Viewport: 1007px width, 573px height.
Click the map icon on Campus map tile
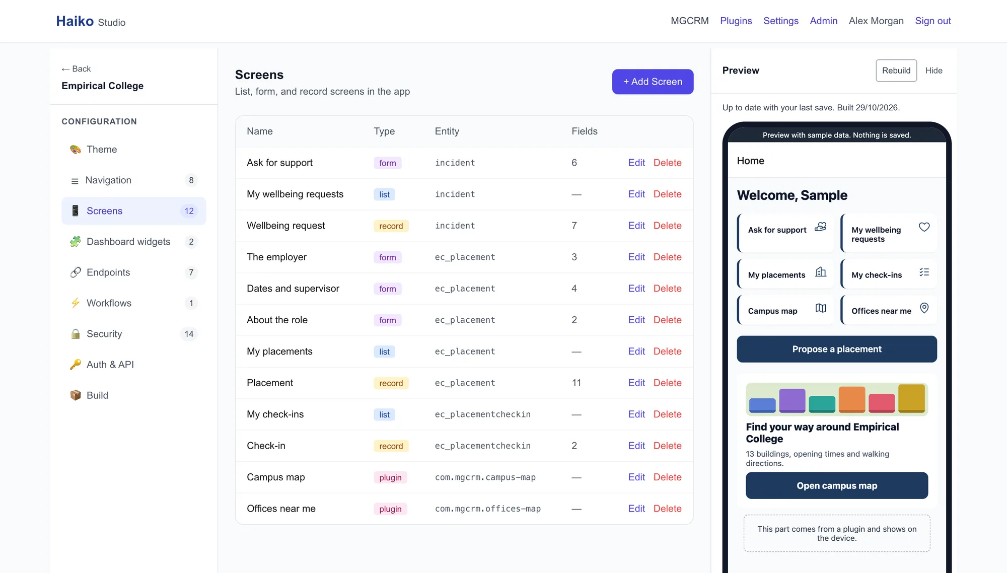pyautogui.click(x=821, y=308)
